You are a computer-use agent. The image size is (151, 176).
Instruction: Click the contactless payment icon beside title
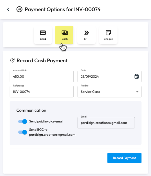19,9
